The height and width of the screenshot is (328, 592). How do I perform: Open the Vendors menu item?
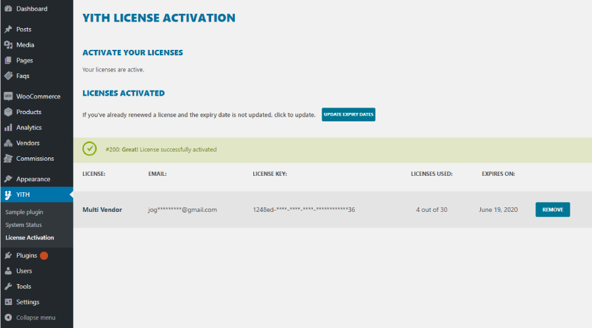coord(28,143)
